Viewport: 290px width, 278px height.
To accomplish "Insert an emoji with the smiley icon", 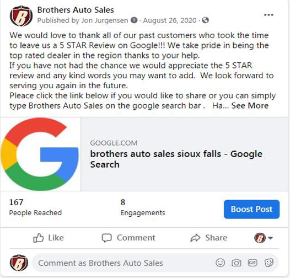I will (x=221, y=263).
